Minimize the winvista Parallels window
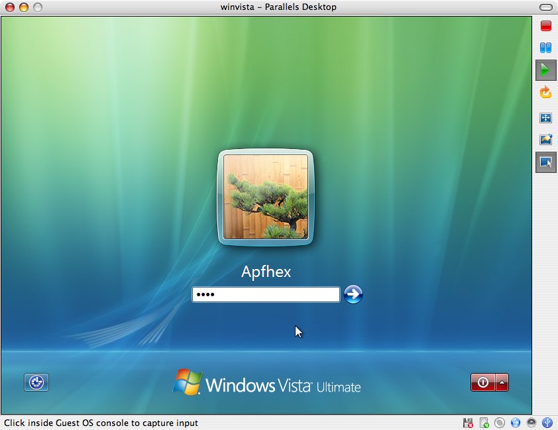 [23, 7]
